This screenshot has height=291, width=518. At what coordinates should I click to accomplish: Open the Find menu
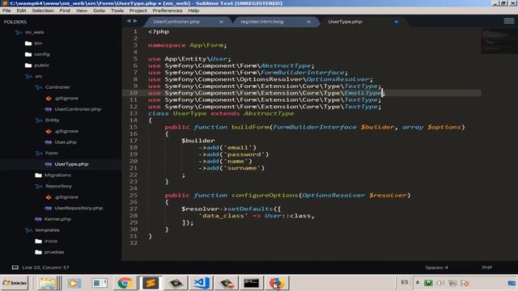(x=65, y=11)
